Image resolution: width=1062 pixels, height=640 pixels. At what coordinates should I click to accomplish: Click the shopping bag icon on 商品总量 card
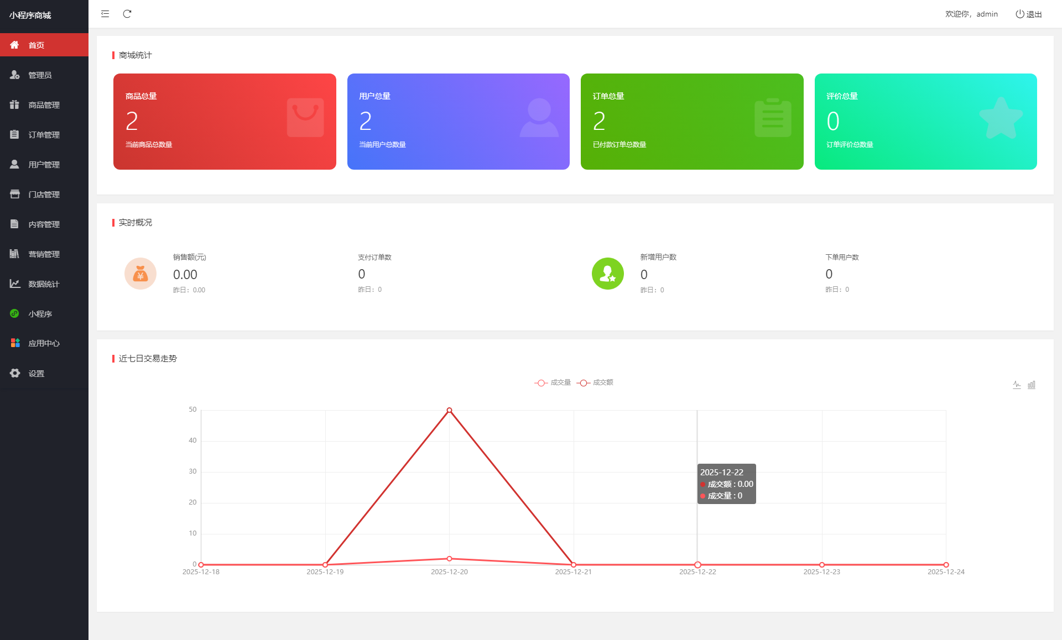point(305,118)
